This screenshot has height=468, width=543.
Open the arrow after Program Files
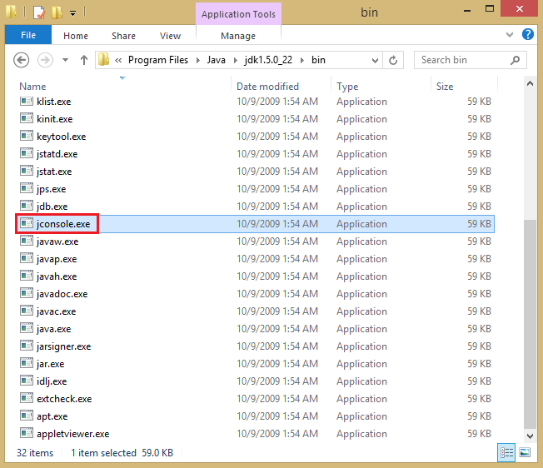(198, 60)
